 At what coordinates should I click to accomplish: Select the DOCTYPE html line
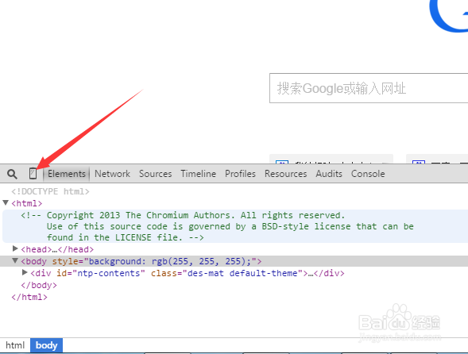50,191
